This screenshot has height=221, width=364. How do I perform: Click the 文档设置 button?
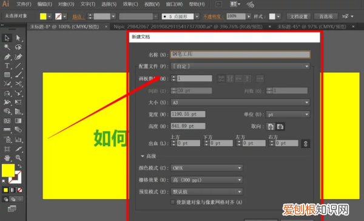[298, 16]
